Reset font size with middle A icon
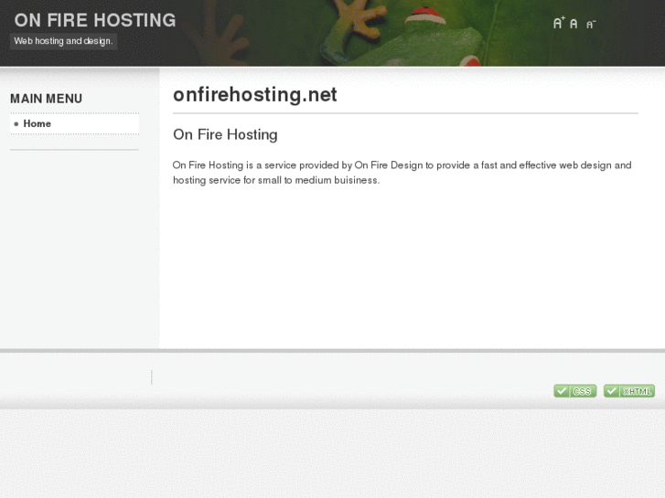The height and width of the screenshot is (498, 665). (574, 24)
